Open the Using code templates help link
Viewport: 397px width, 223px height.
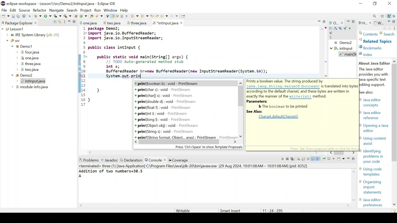[372, 172]
